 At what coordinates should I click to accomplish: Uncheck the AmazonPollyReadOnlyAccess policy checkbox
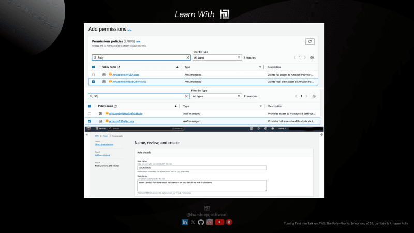(94, 82)
